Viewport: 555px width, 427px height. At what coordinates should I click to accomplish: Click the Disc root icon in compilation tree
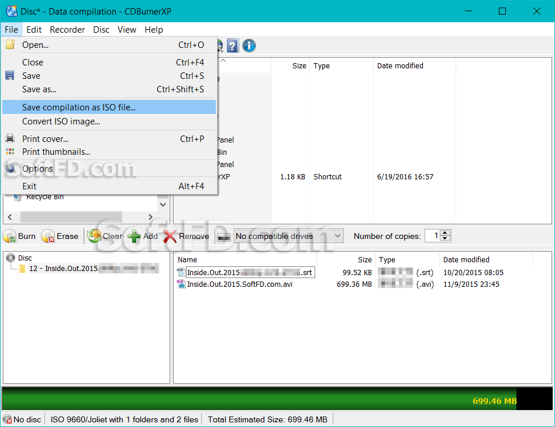coord(11,258)
